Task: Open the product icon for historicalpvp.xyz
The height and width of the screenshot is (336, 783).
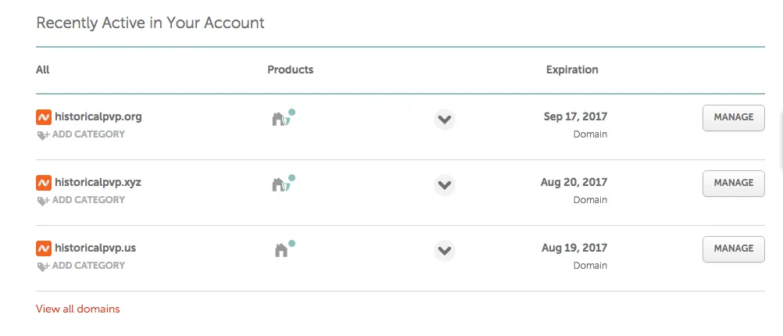Action: 282,184
